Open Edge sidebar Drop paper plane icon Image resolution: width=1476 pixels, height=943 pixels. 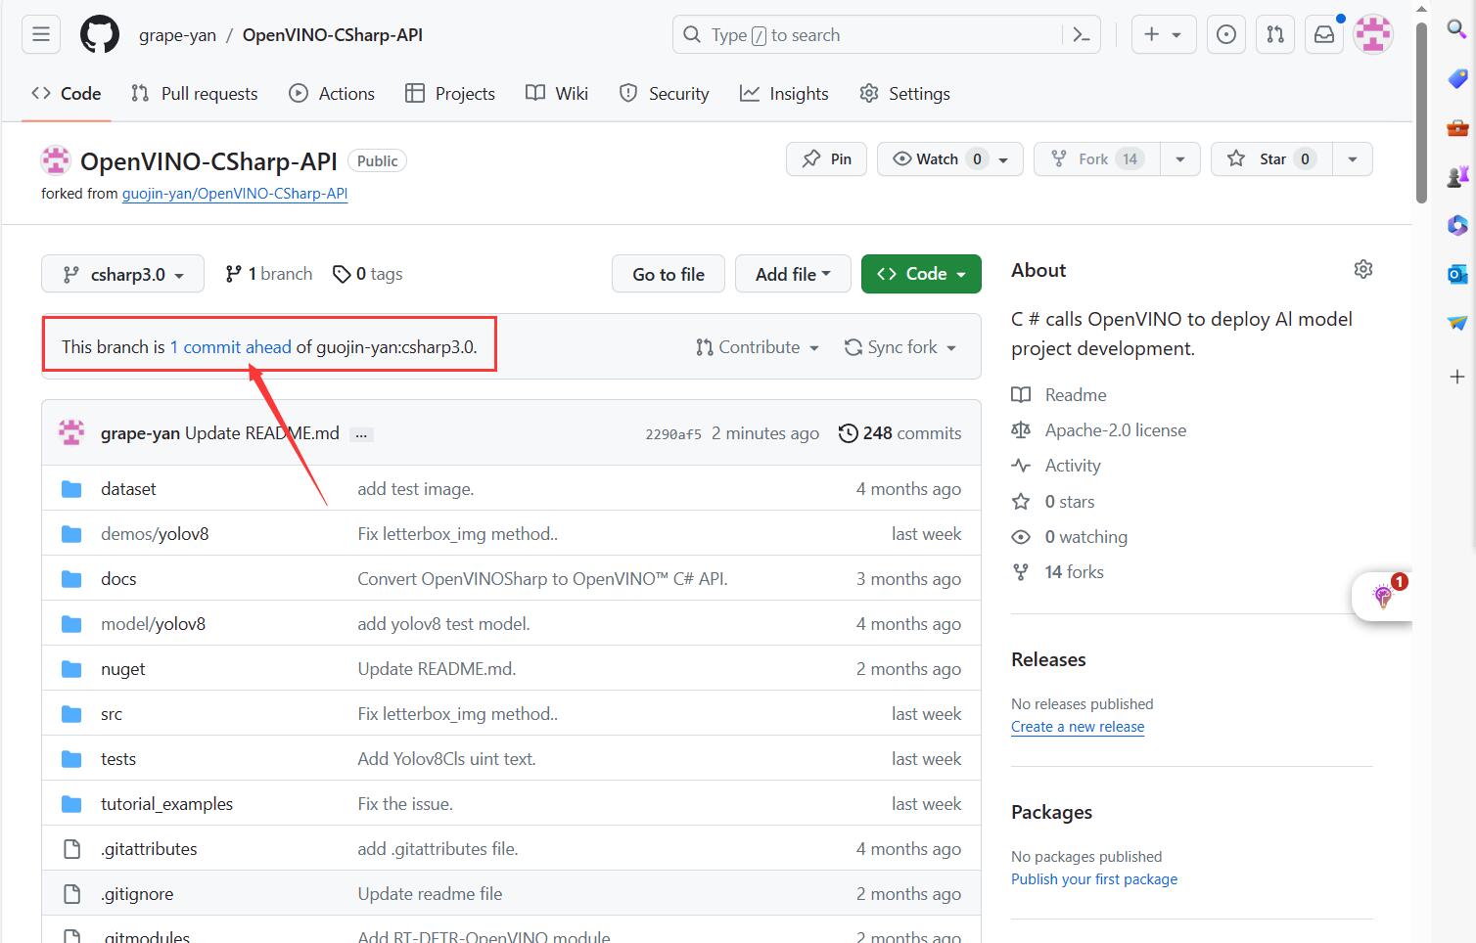coord(1457,322)
